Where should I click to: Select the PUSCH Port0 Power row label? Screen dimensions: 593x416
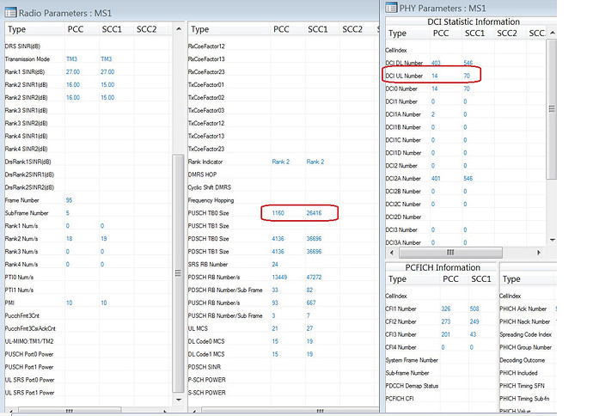coord(29,354)
